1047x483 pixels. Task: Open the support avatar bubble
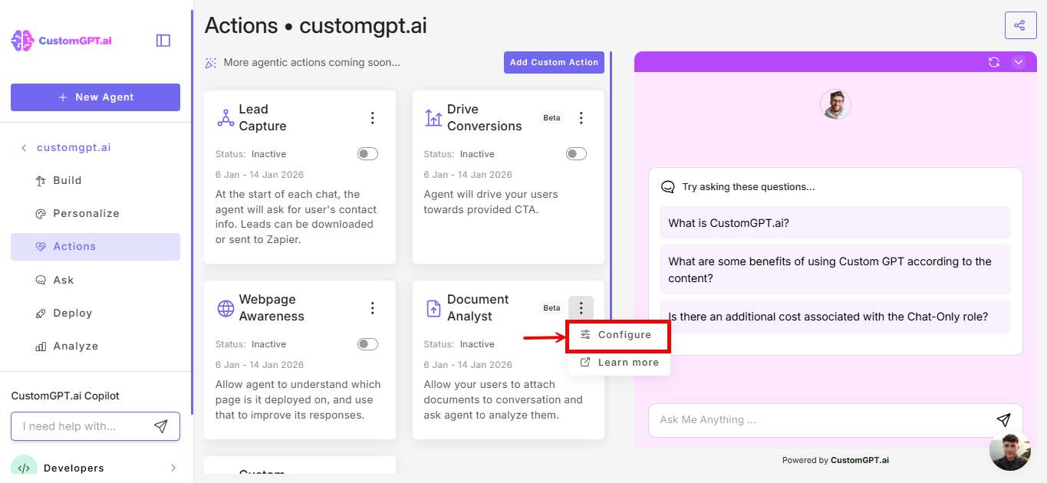point(1009,452)
